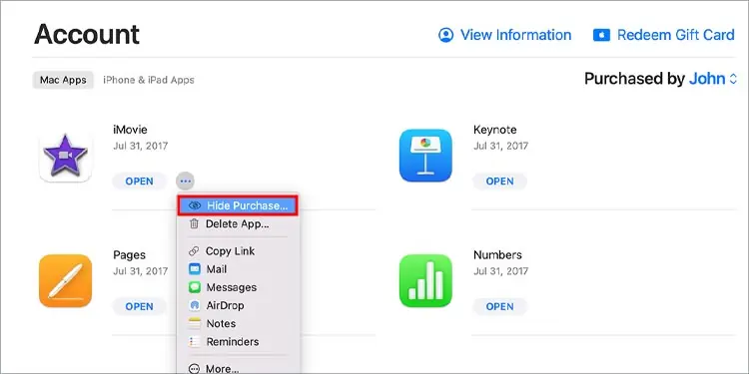This screenshot has height=374, width=749.
Task: Click the iMovie ellipsis more button
Action: [x=186, y=182]
